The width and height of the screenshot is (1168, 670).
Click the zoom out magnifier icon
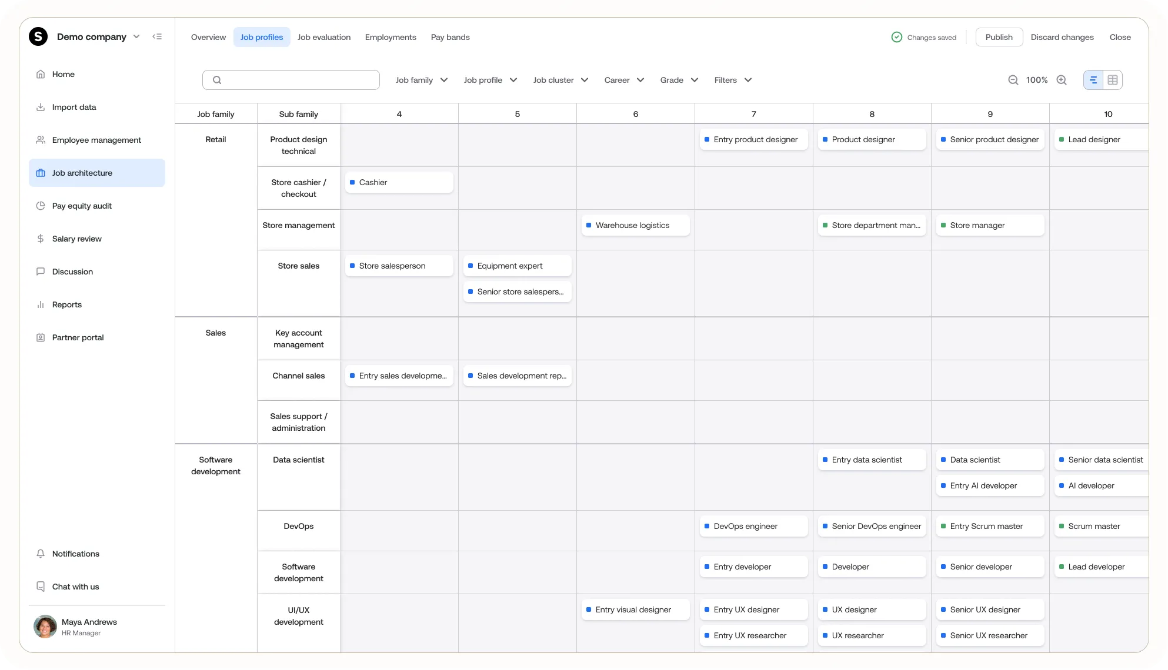pos(1013,80)
